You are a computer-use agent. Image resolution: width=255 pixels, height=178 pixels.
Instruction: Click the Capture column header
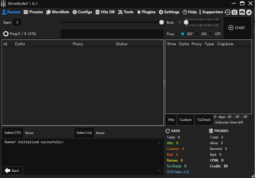(225, 44)
